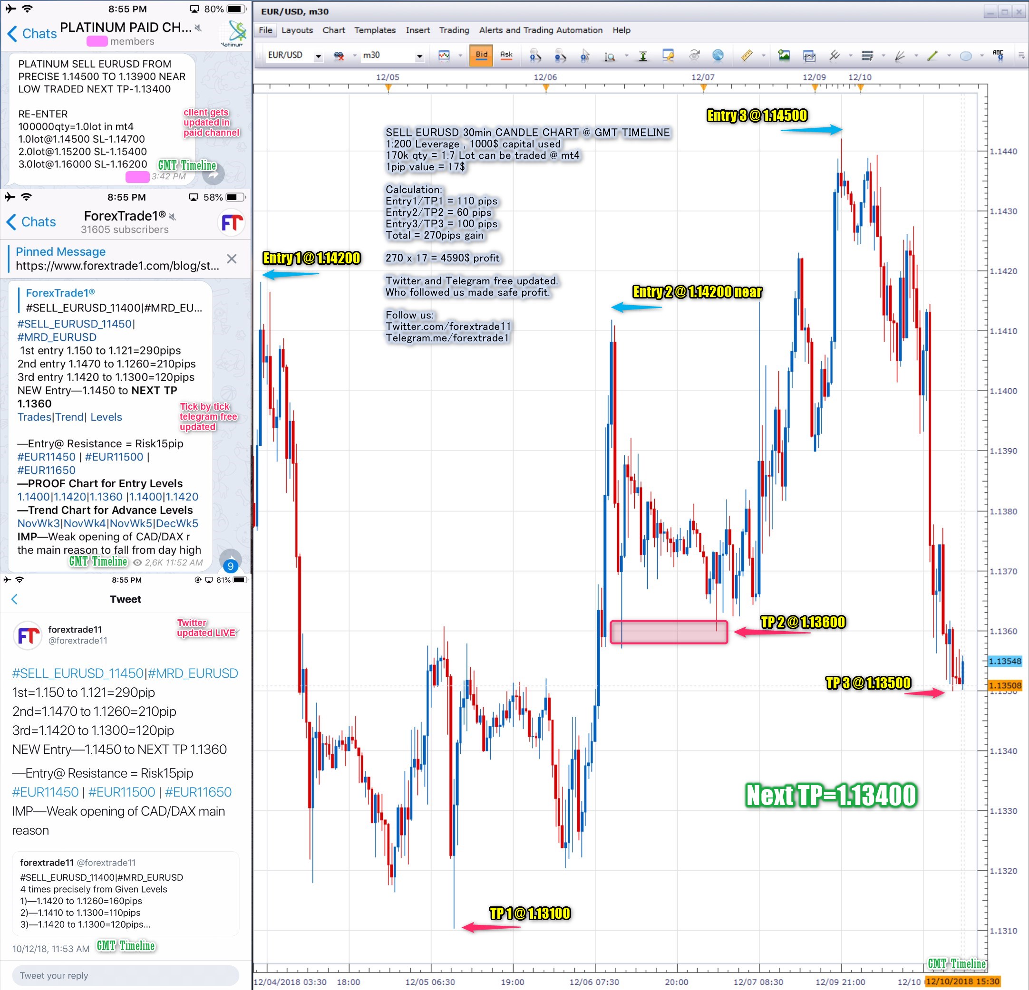
Task: Dismiss the pinned message with X
Action: tap(232, 259)
